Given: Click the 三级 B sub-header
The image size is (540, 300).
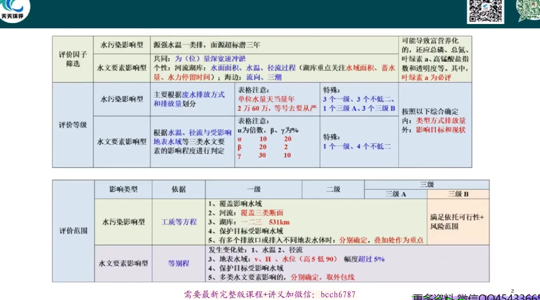Looking at the screenshot, I should pyautogui.click(x=458, y=194).
